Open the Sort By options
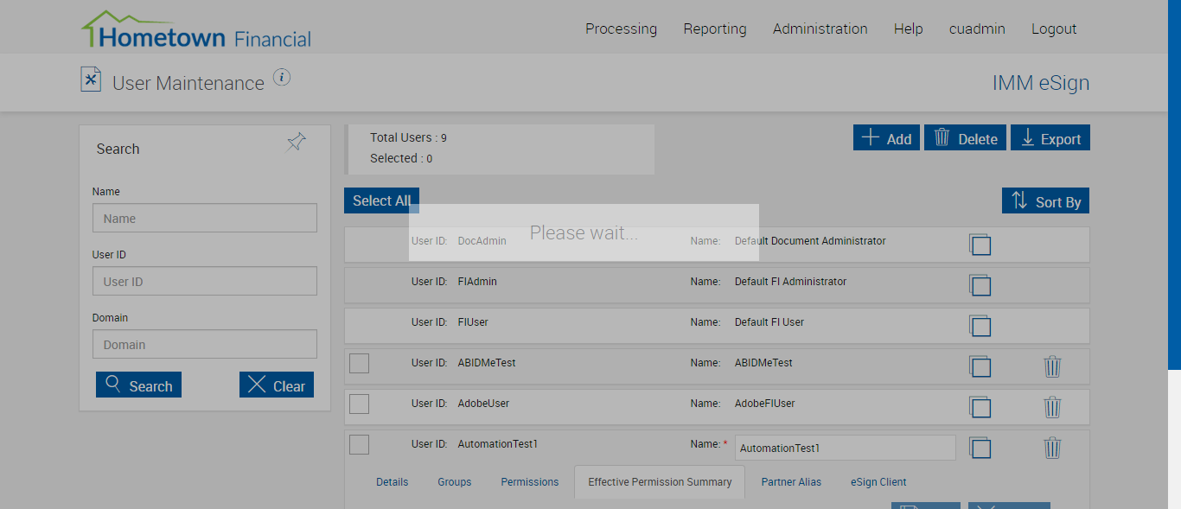Viewport: 1181px width, 509px height. 1046,201
